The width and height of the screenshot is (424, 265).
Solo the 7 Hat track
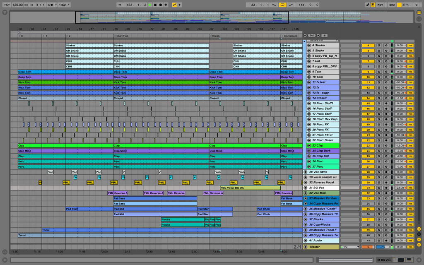(x=378, y=61)
